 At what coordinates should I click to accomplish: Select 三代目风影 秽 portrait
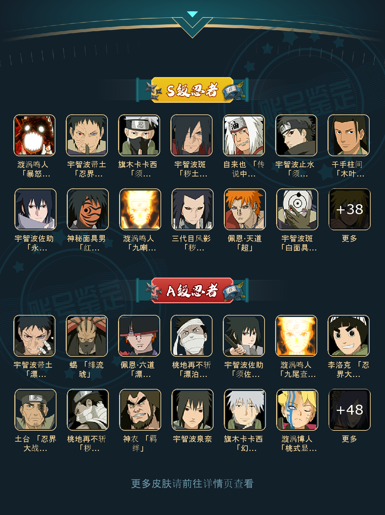click(x=192, y=209)
